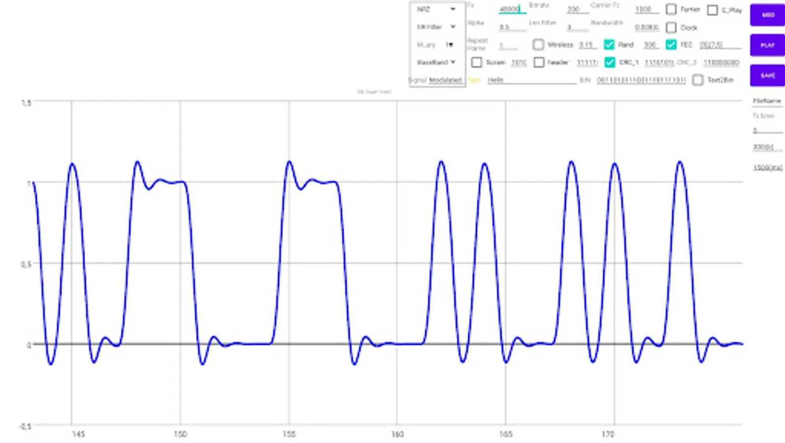This screenshot has height=443, width=785.
Task: Open the NRZ line code dropdown
Action: (x=436, y=9)
